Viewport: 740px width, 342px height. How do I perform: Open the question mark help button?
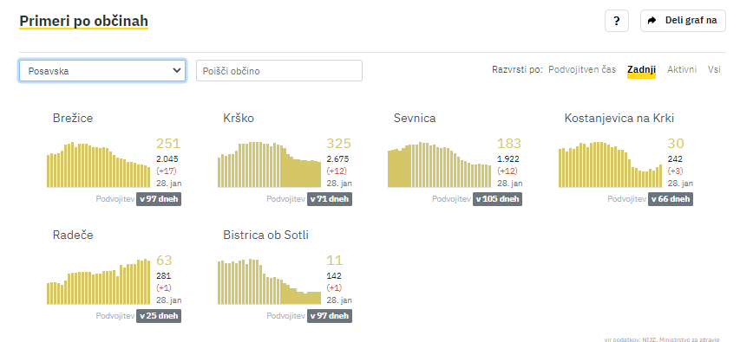click(x=616, y=21)
